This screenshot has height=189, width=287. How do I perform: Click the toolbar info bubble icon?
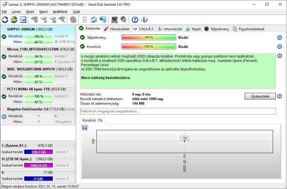(144, 20)
